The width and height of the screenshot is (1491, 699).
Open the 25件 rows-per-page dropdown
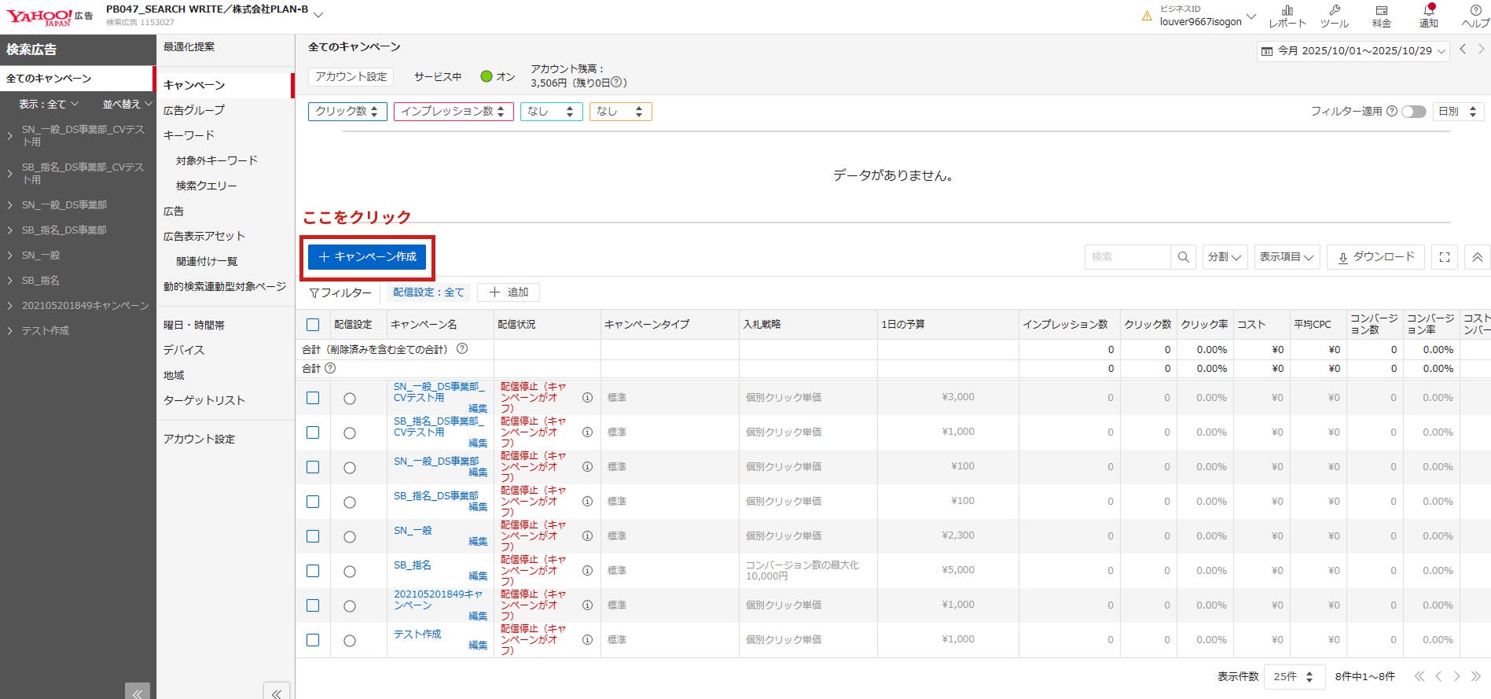(x=1293, y=676)
